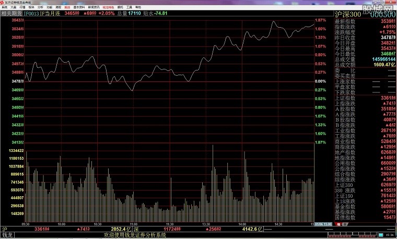
Task: Open the 行情 menu
Action: click(x=22, y=7)
